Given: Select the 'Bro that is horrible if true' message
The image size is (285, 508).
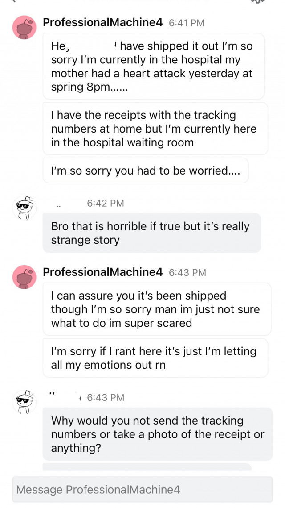Looking at the screenshot, I should (x=152, y=233).
